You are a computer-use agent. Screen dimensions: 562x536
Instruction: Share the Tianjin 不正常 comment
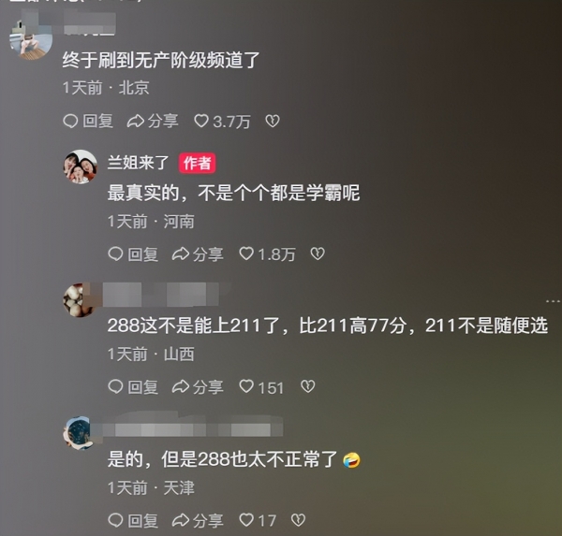click(x=198, y=520)
